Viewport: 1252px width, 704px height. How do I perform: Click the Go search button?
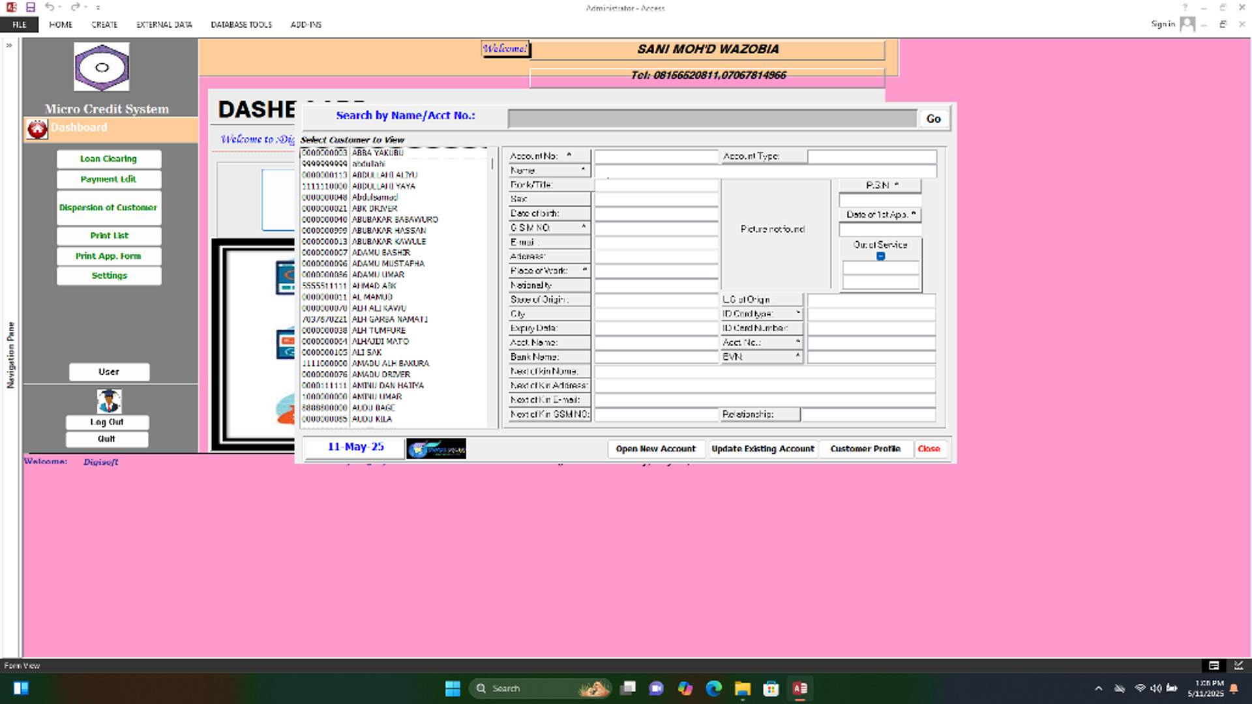pyautogui.click(x=933, y=119)
